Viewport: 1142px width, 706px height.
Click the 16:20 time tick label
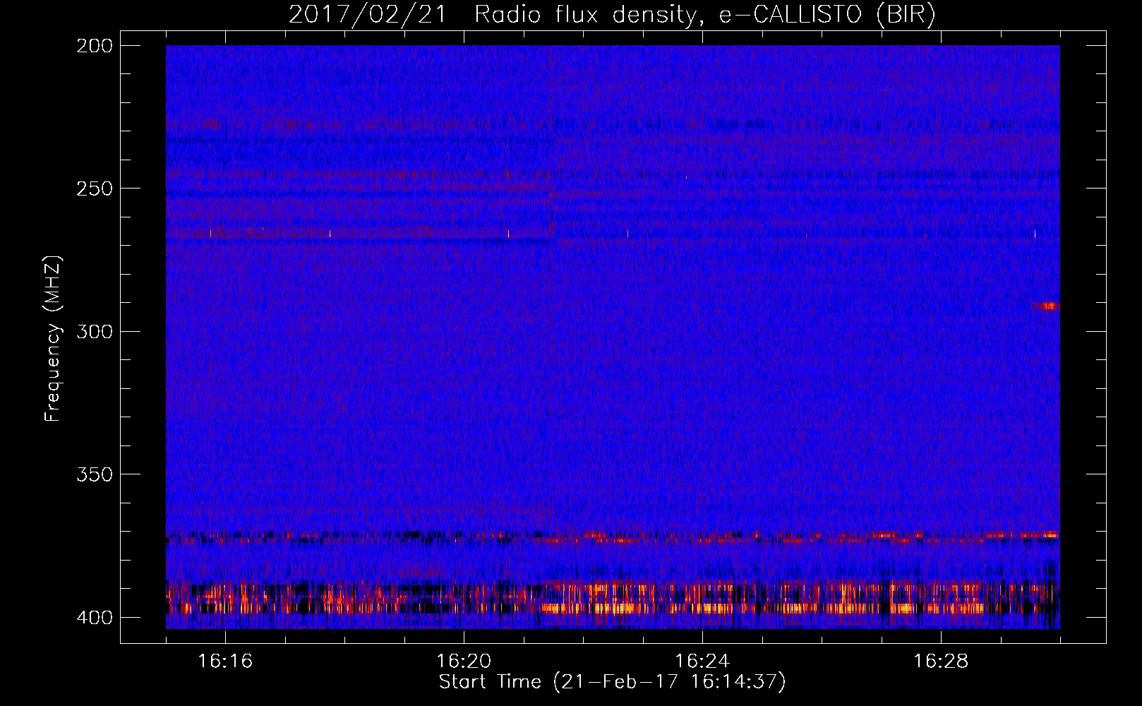click(464, 662)
